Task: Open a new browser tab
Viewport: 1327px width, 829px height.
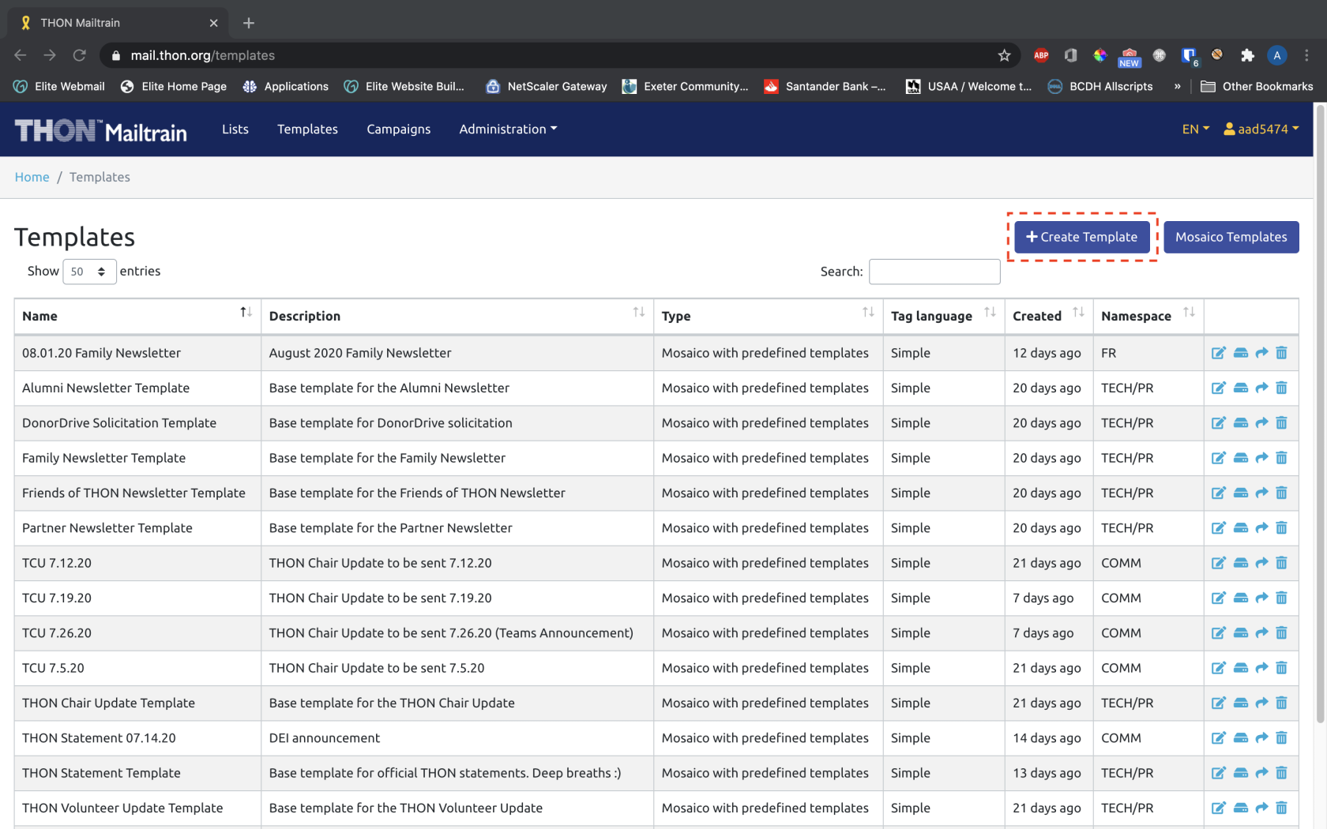Action: click(x=249, y=23)
